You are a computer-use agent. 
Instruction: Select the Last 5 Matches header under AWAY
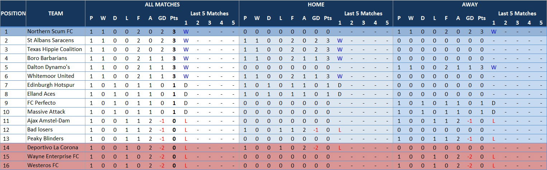click(517, 14)
